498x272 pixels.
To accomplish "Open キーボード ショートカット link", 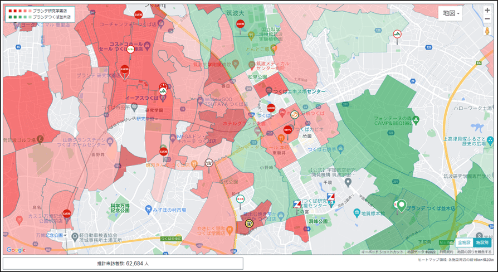I will (382, 252).
